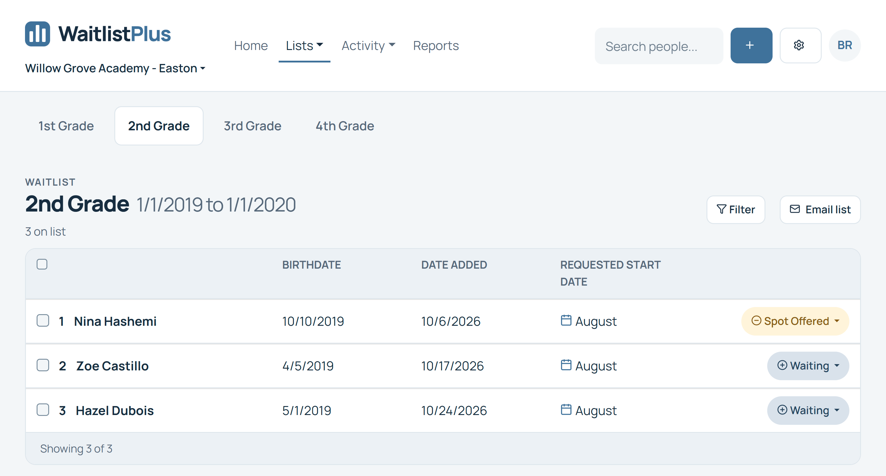
Task: Click the plus add button
Action: [x=751, y=45]
